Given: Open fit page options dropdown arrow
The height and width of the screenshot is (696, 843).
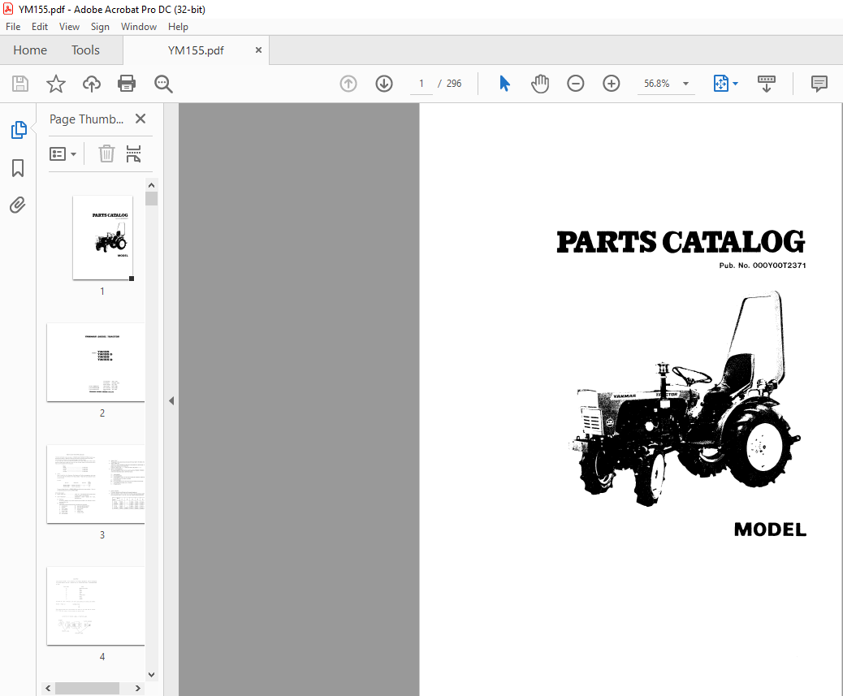Looking at the screenshot, I should point(736,84).
